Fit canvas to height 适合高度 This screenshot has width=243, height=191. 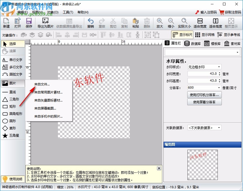click(215, 23)
